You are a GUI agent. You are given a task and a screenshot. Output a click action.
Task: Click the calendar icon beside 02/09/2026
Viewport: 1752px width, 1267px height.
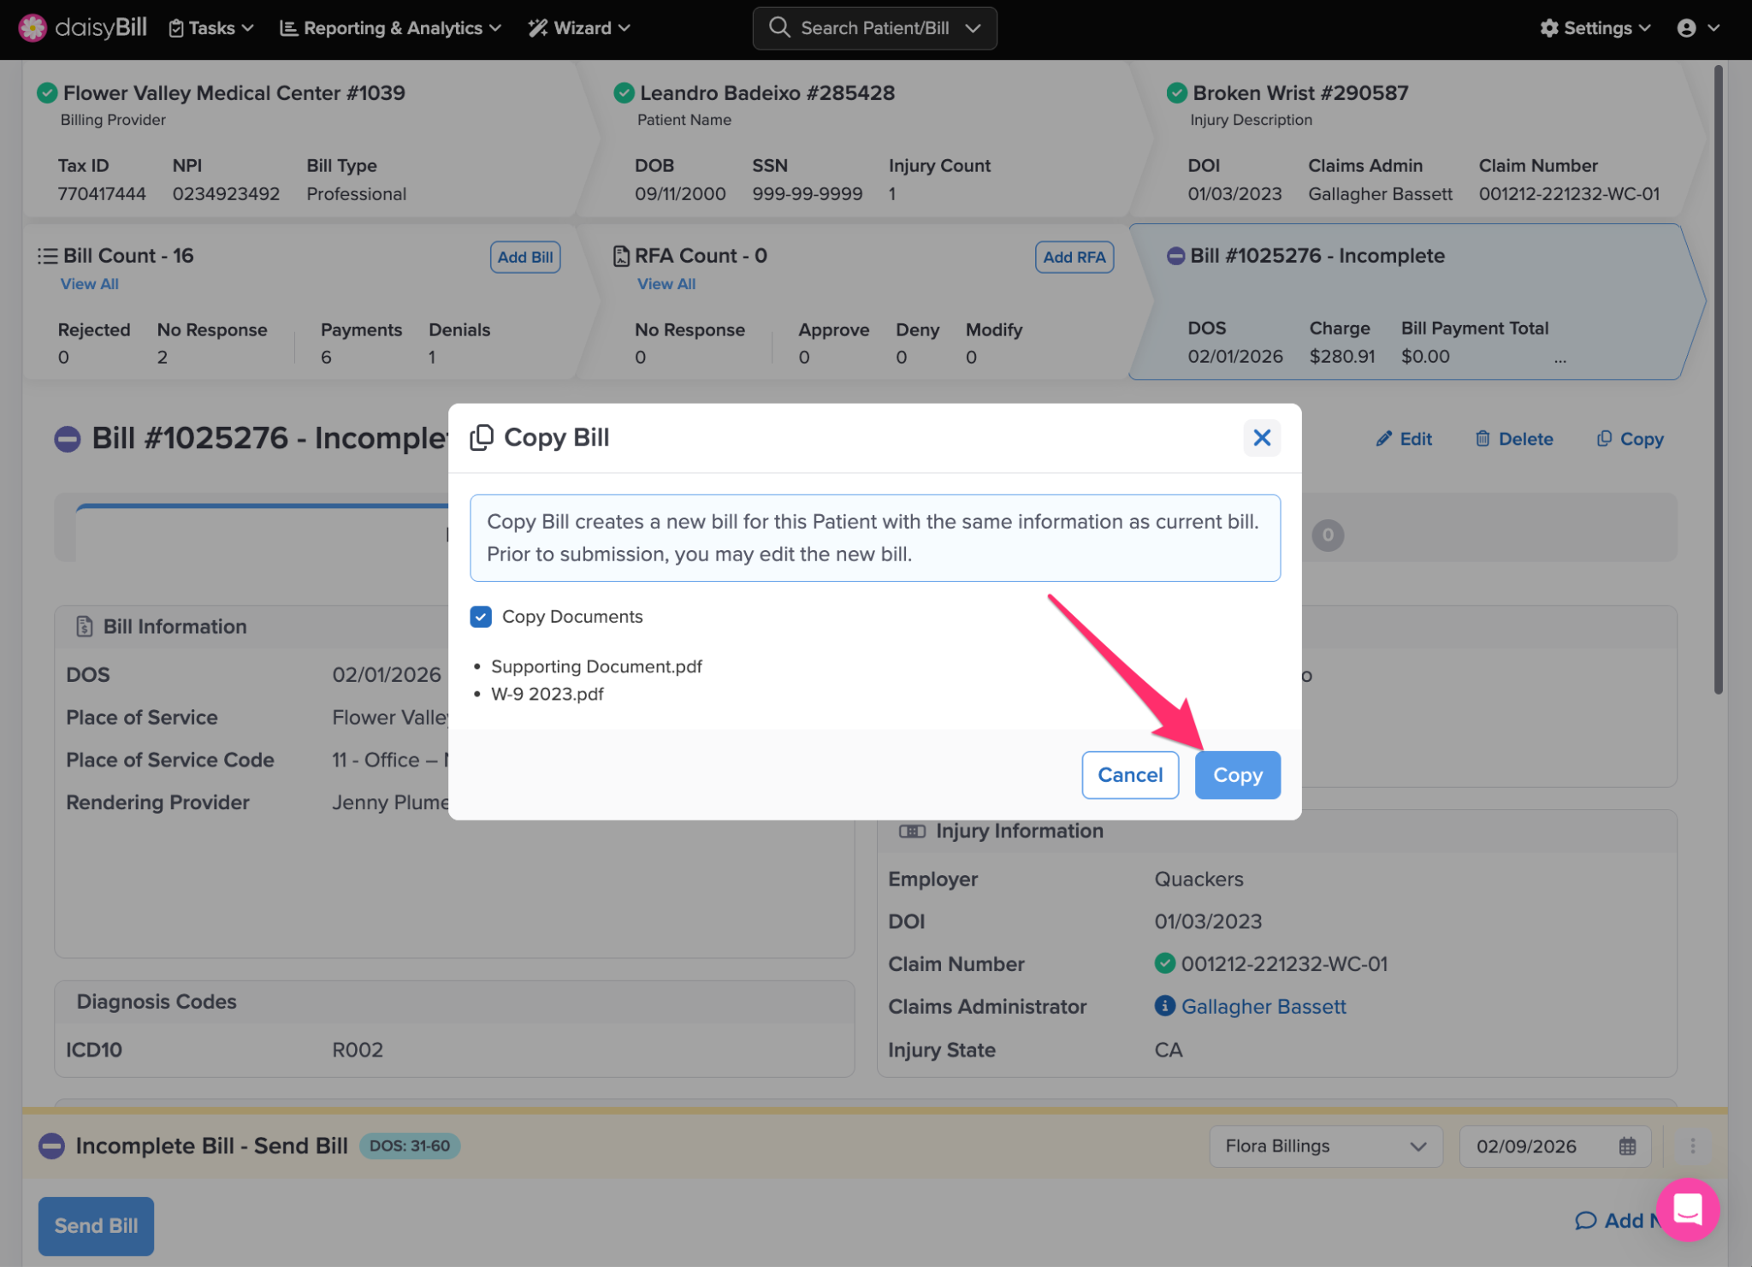pyautogui.click(x=1627, y=1146)
